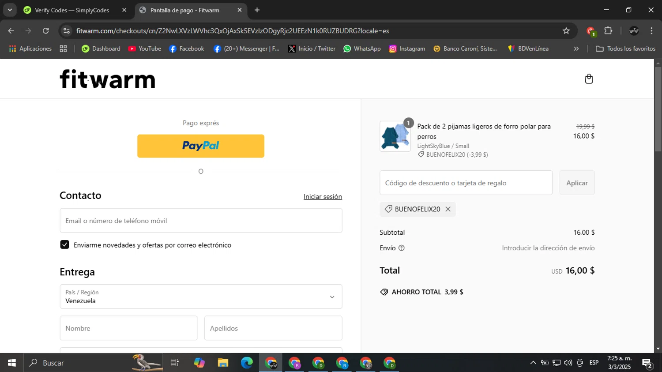662x372 pixels.
Task: Show more bookmarks chevron
Action: coord(576,49)
